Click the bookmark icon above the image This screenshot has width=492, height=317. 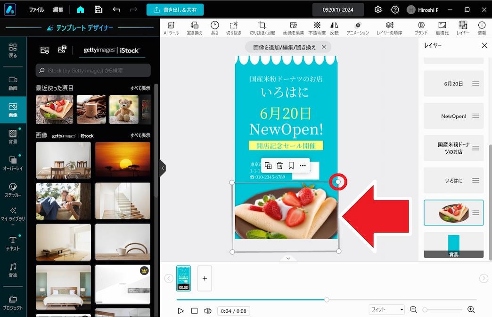(291, 166)
